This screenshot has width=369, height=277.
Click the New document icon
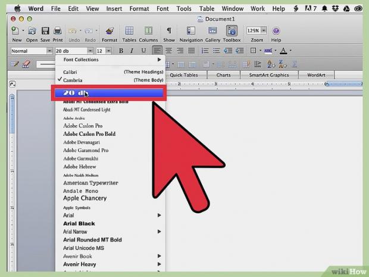tap(15, 31)
